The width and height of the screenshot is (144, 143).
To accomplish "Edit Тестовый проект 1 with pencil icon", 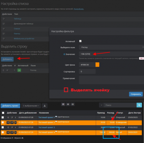I will [x=12, y=117].
